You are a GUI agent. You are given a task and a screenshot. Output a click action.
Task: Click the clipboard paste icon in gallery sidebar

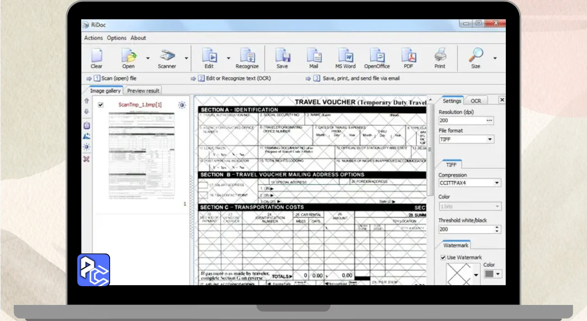86,125
